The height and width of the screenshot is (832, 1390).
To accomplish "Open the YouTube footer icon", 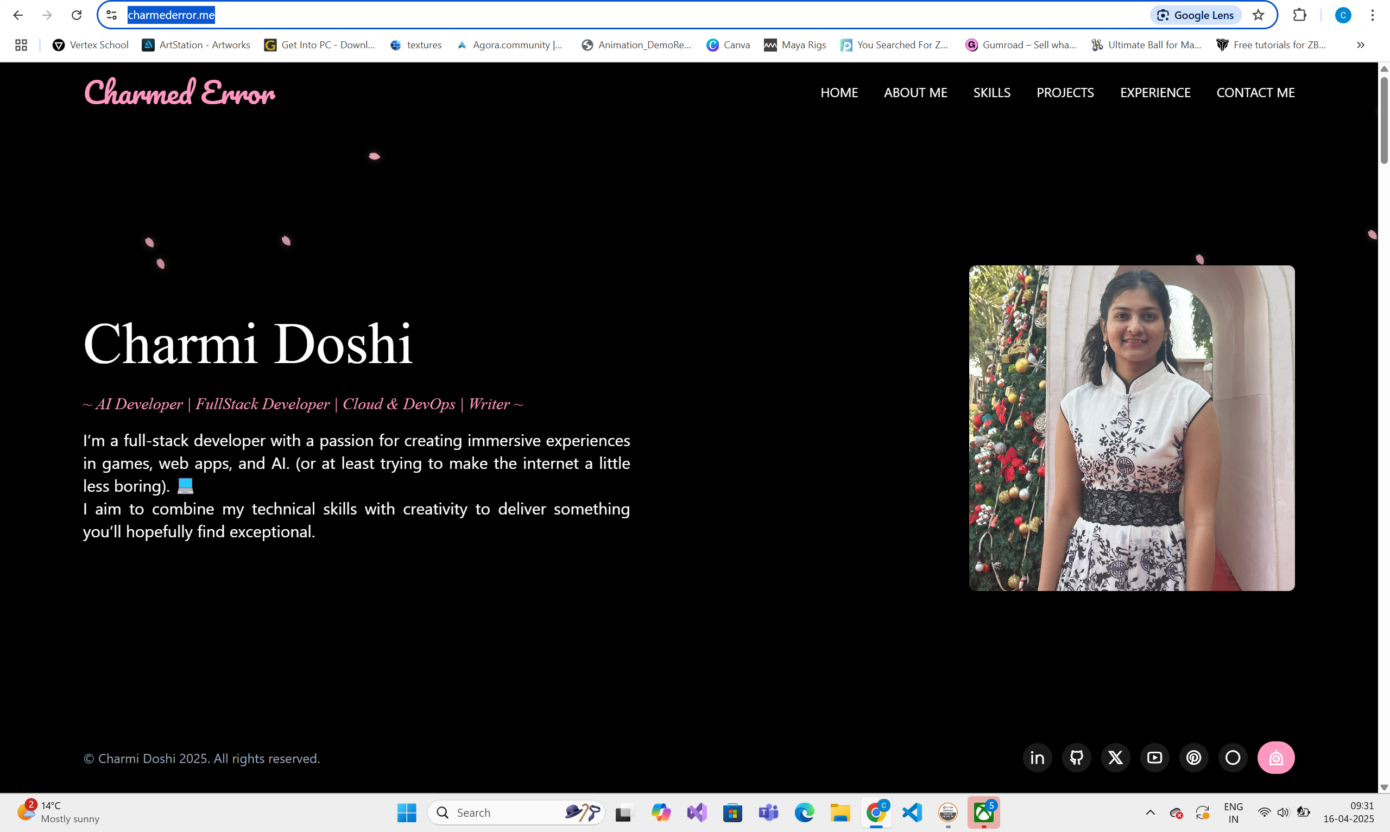I will coord(1154,758).
